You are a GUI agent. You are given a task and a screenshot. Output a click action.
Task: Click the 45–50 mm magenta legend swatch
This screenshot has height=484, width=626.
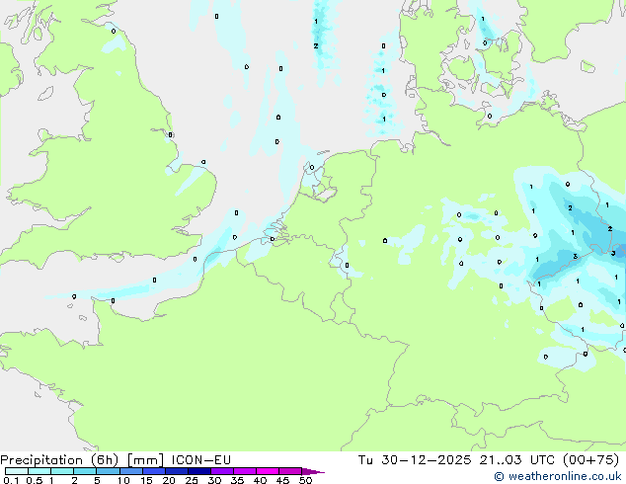290,471
